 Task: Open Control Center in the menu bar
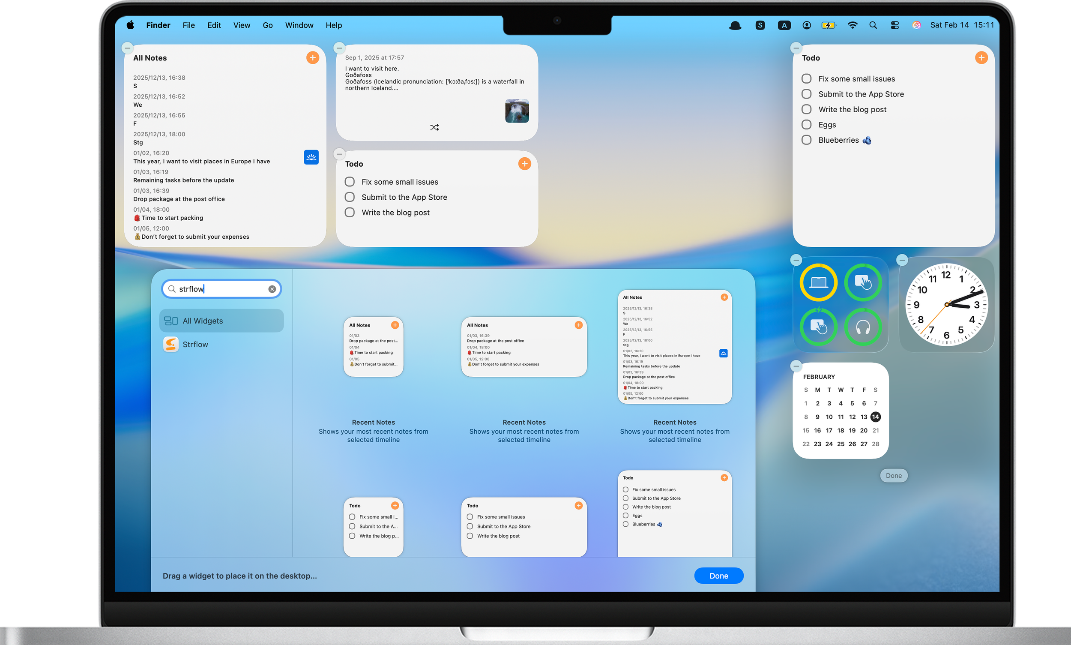[894, 25]
